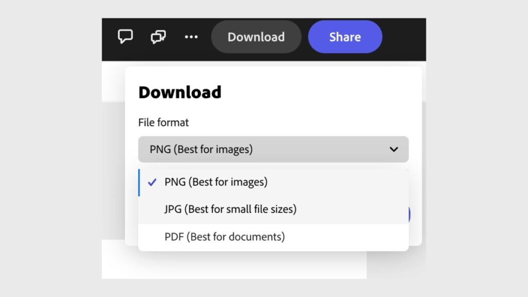Viewport: 528px width, 297px height.
Task: Open the three-dot more options menu
Action: (x=191, y=37)
